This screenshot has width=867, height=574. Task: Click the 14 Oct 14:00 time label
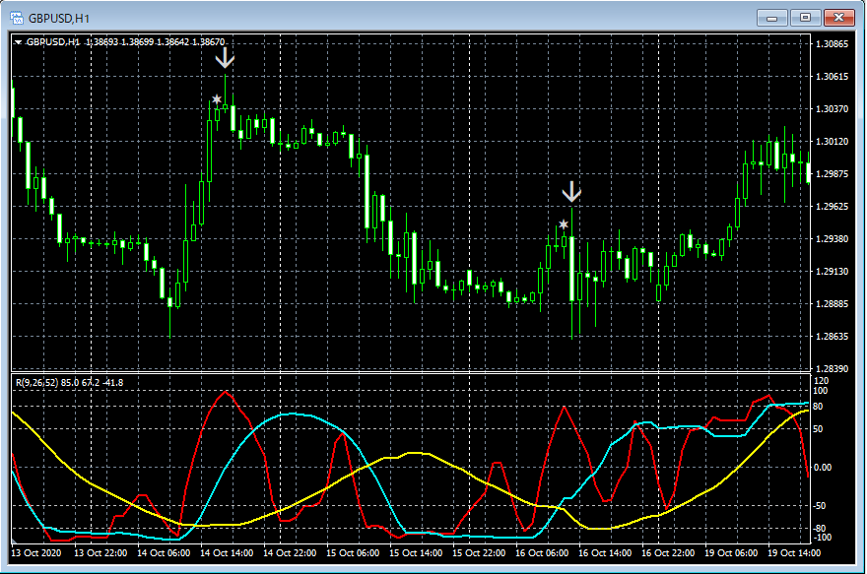pyautogui.click(x=227, y=553)
